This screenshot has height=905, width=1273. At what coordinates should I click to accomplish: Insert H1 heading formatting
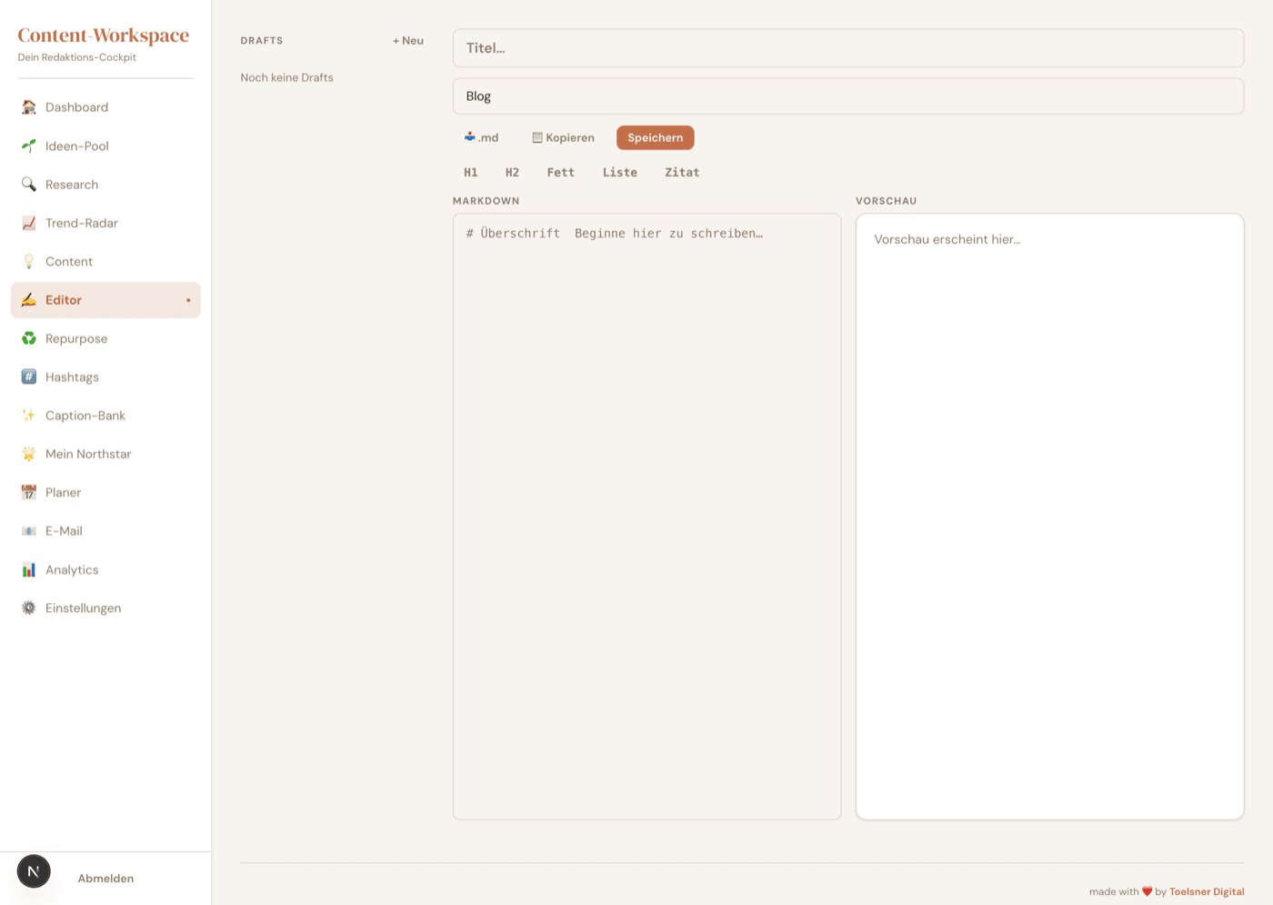coord(471,172)
